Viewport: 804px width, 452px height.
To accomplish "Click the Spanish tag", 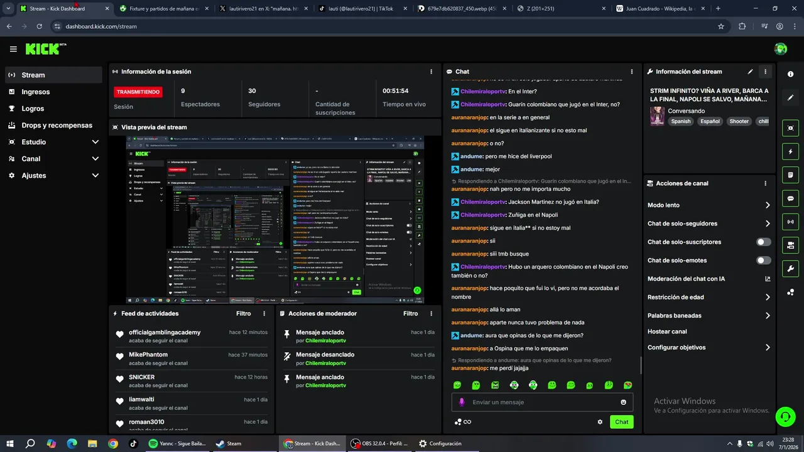I will pyautogui.click(x=680, y=121).
